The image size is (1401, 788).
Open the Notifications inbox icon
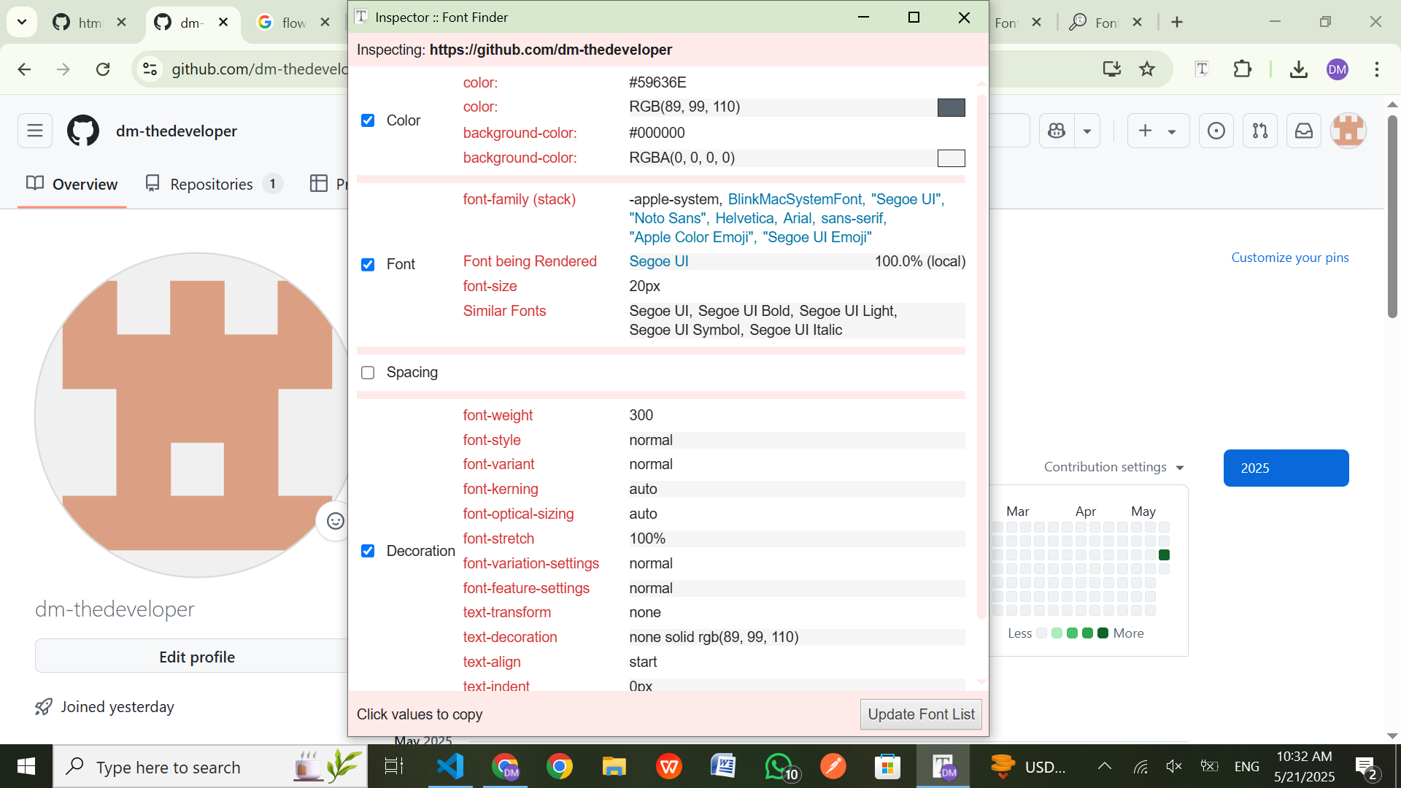1304,131
